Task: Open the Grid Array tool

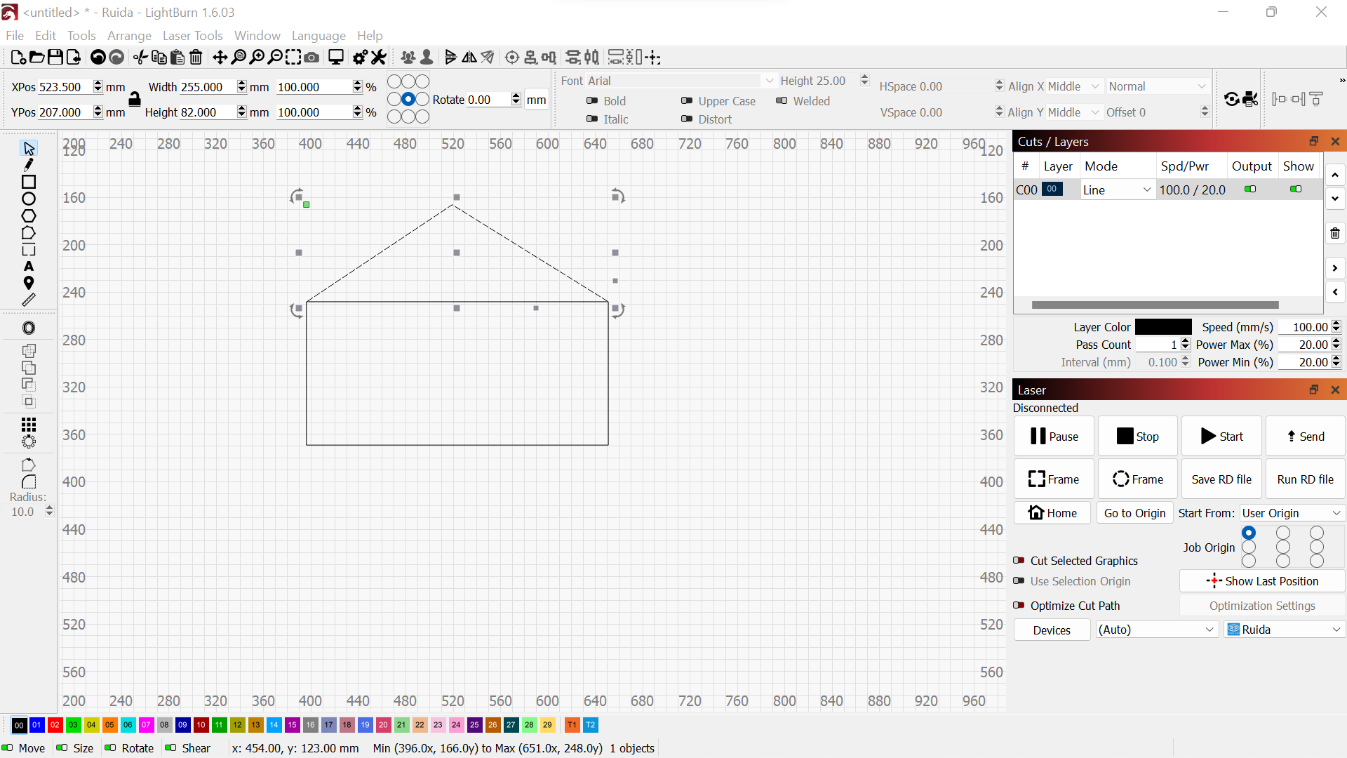Action: [29, 425]
